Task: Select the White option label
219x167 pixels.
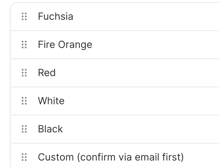Action: pyautogui.click(x=51, y=101)
